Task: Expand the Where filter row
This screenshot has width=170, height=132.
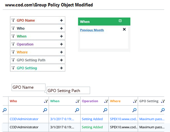Action: coord(38,52)
